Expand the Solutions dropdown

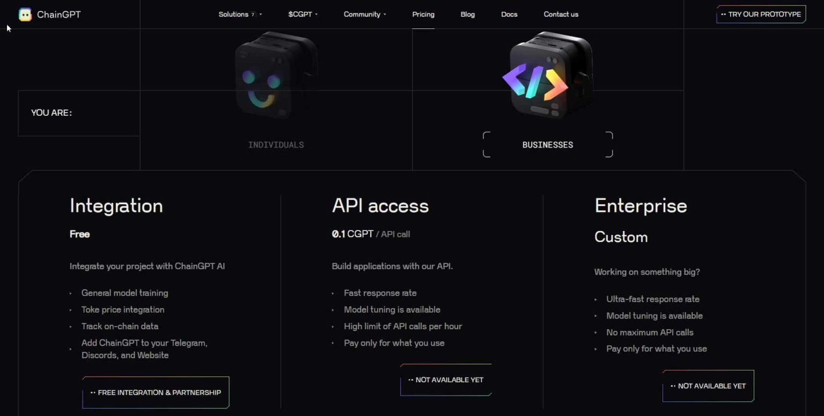(x=236, y=14)
